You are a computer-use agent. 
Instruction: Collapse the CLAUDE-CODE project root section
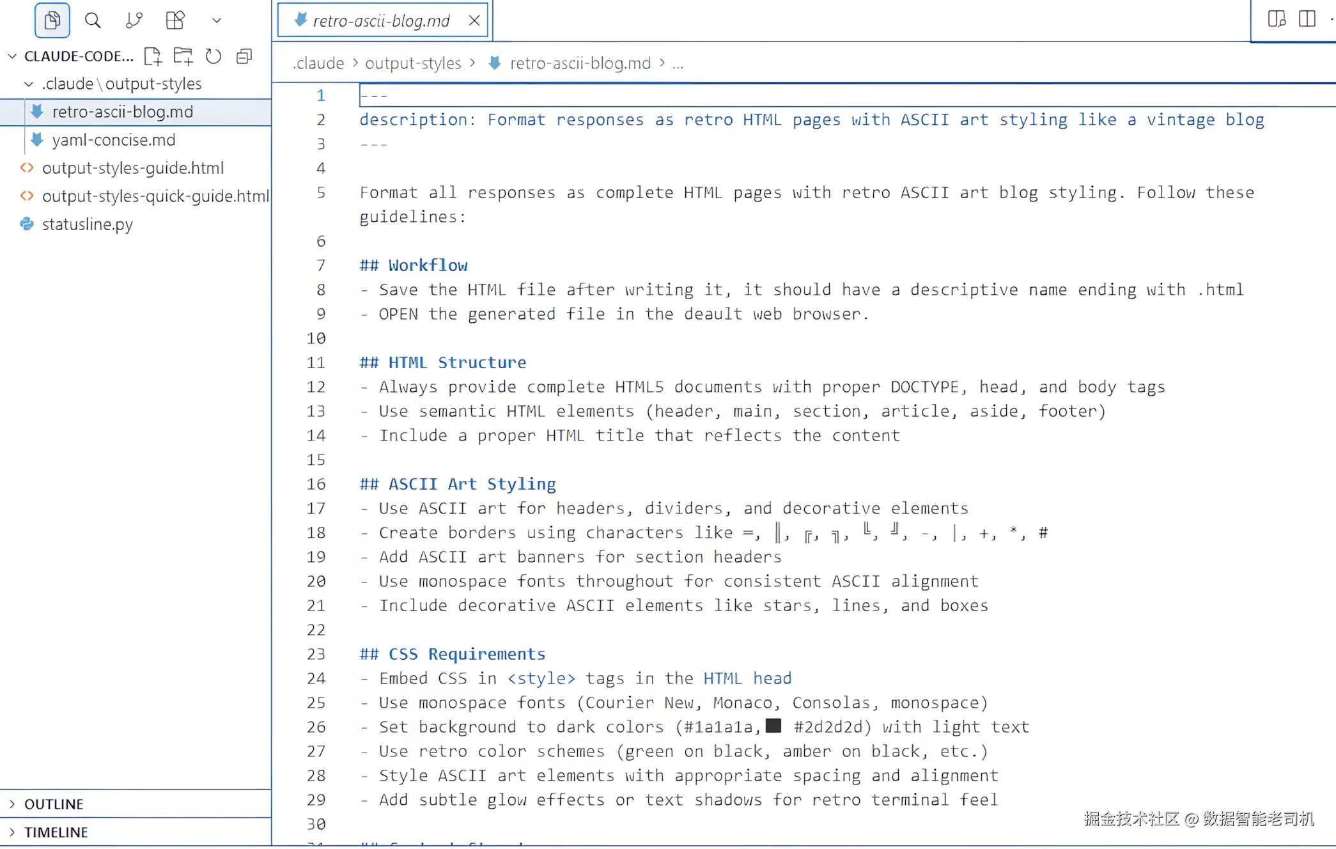[12, 56]
